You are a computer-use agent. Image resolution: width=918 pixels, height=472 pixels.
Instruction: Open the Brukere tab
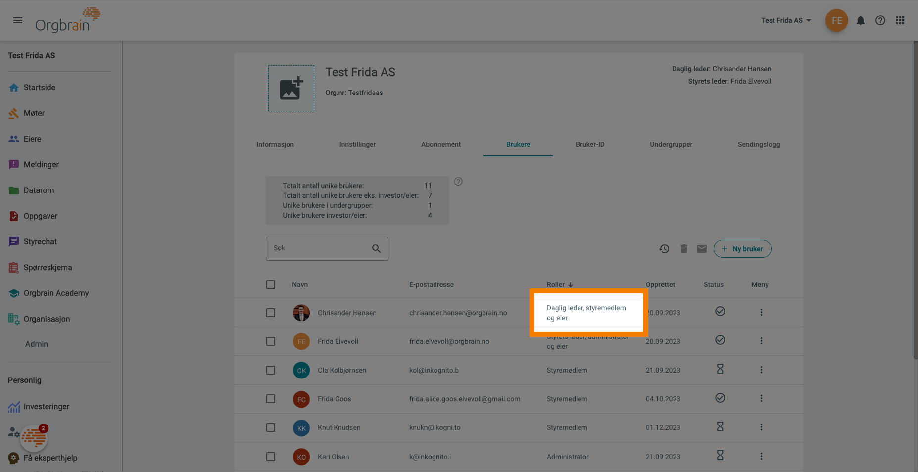518,144
